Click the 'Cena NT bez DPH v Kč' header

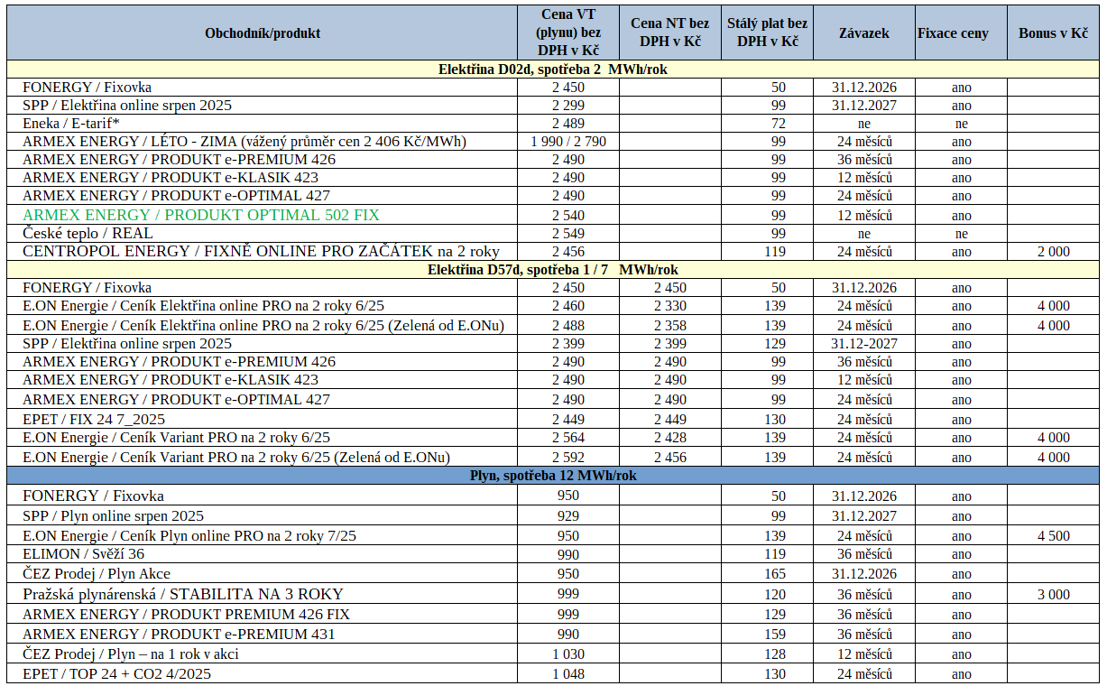669,33
